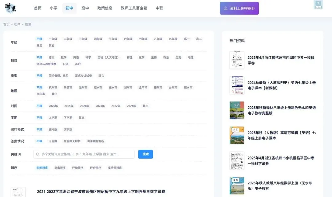Choose the 上学期 semester filter
332x197 pixels.
(x=53, y=117)
